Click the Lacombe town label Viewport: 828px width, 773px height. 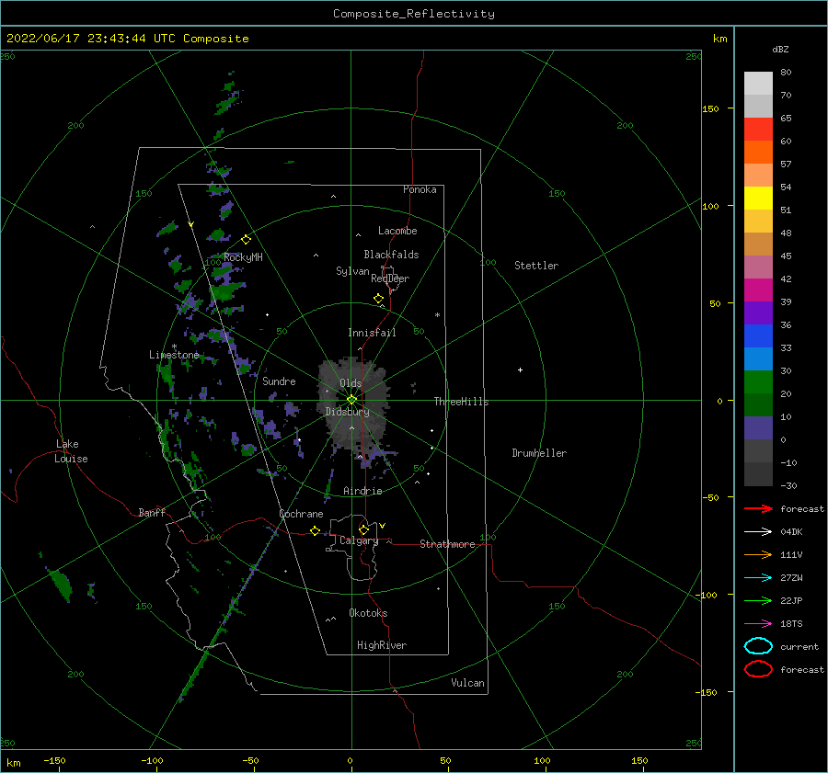click(397, 231)
